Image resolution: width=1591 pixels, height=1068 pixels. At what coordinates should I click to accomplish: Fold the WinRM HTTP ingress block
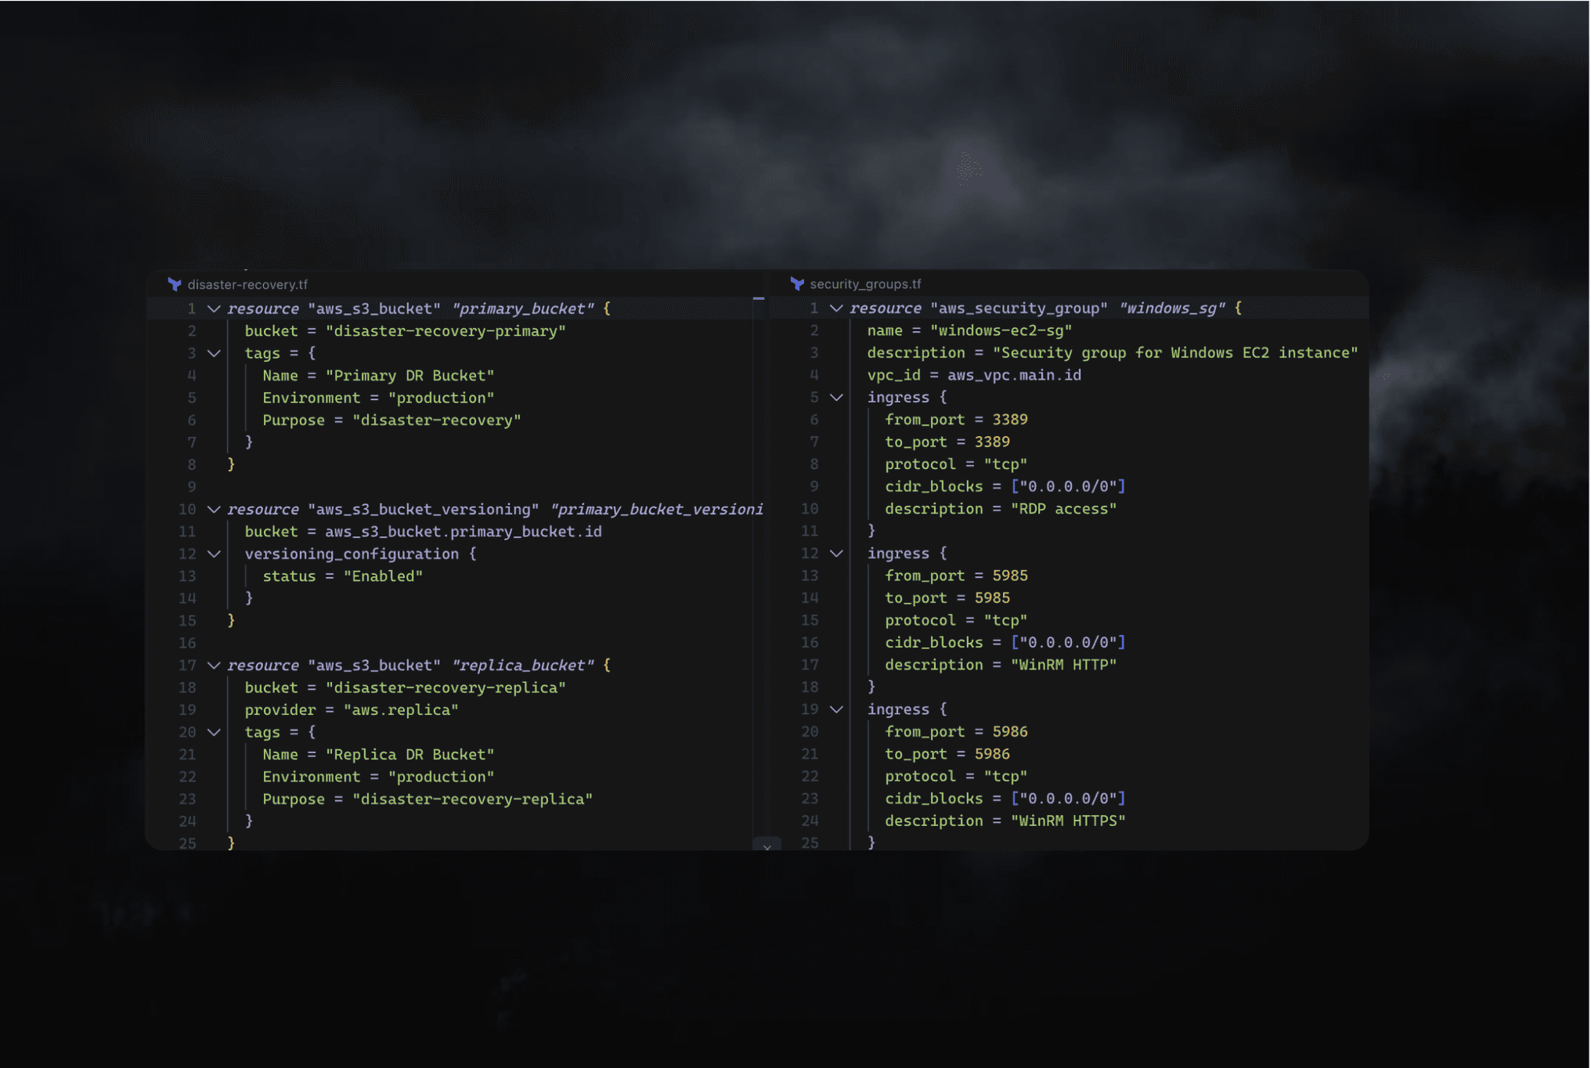[x=836, y=553]
